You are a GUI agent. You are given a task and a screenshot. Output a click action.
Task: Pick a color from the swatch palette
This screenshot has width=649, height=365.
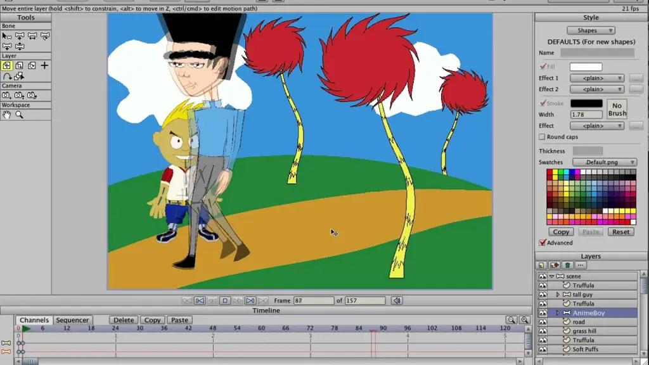[x=591, y=197]
